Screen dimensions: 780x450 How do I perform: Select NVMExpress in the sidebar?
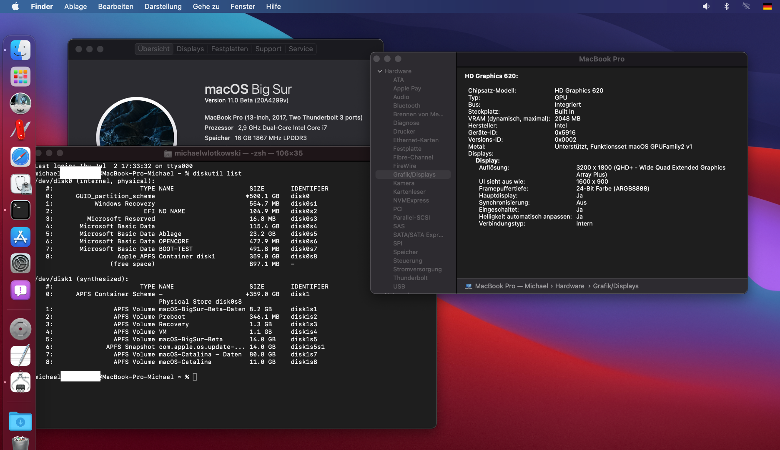point(411,200)
